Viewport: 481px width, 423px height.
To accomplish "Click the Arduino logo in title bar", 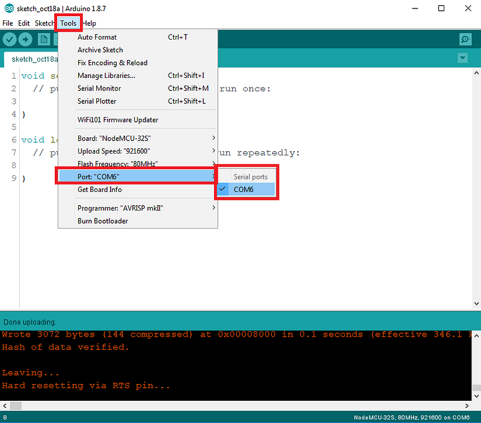I will [x=9, y=8].
